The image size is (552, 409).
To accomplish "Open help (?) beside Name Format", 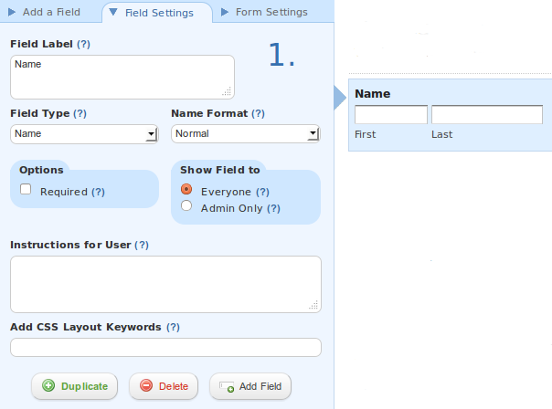I will [258, 113].
